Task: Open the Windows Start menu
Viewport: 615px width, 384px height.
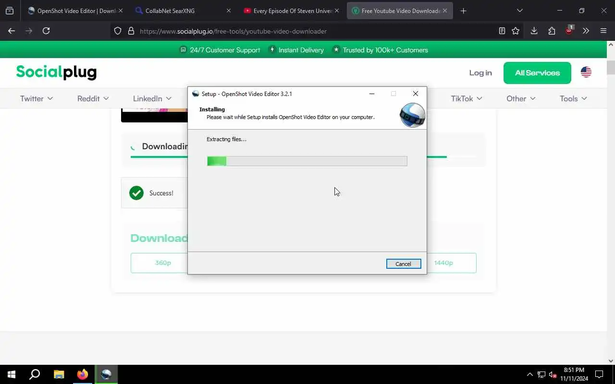Action: point(12,374)
